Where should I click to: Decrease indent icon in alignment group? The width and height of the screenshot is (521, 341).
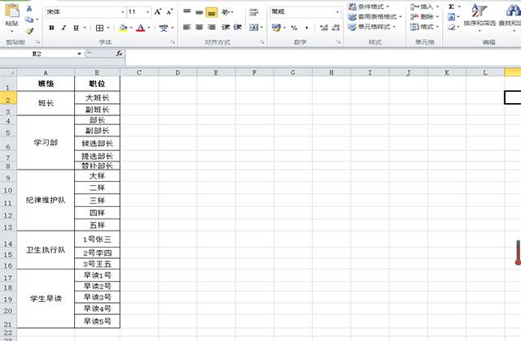(225, 27)
